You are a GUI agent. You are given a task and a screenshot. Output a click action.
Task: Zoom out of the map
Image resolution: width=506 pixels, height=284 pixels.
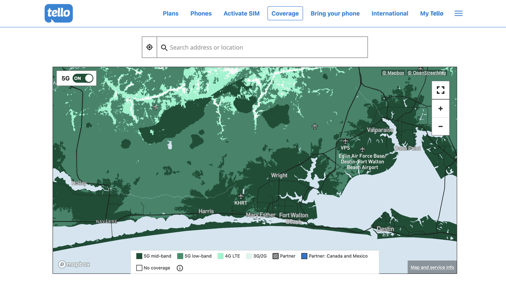[x=441, y=126]
